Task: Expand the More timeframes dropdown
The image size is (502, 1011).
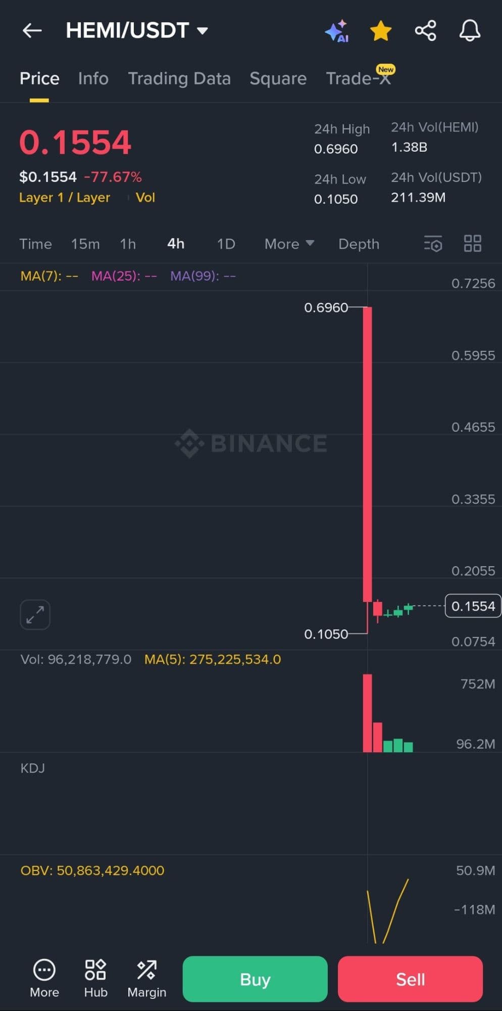Action: (289, 244)
